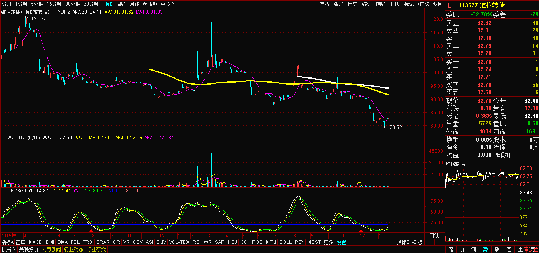
Task: Click the 返回 back button
Action: tap(437, 4)
